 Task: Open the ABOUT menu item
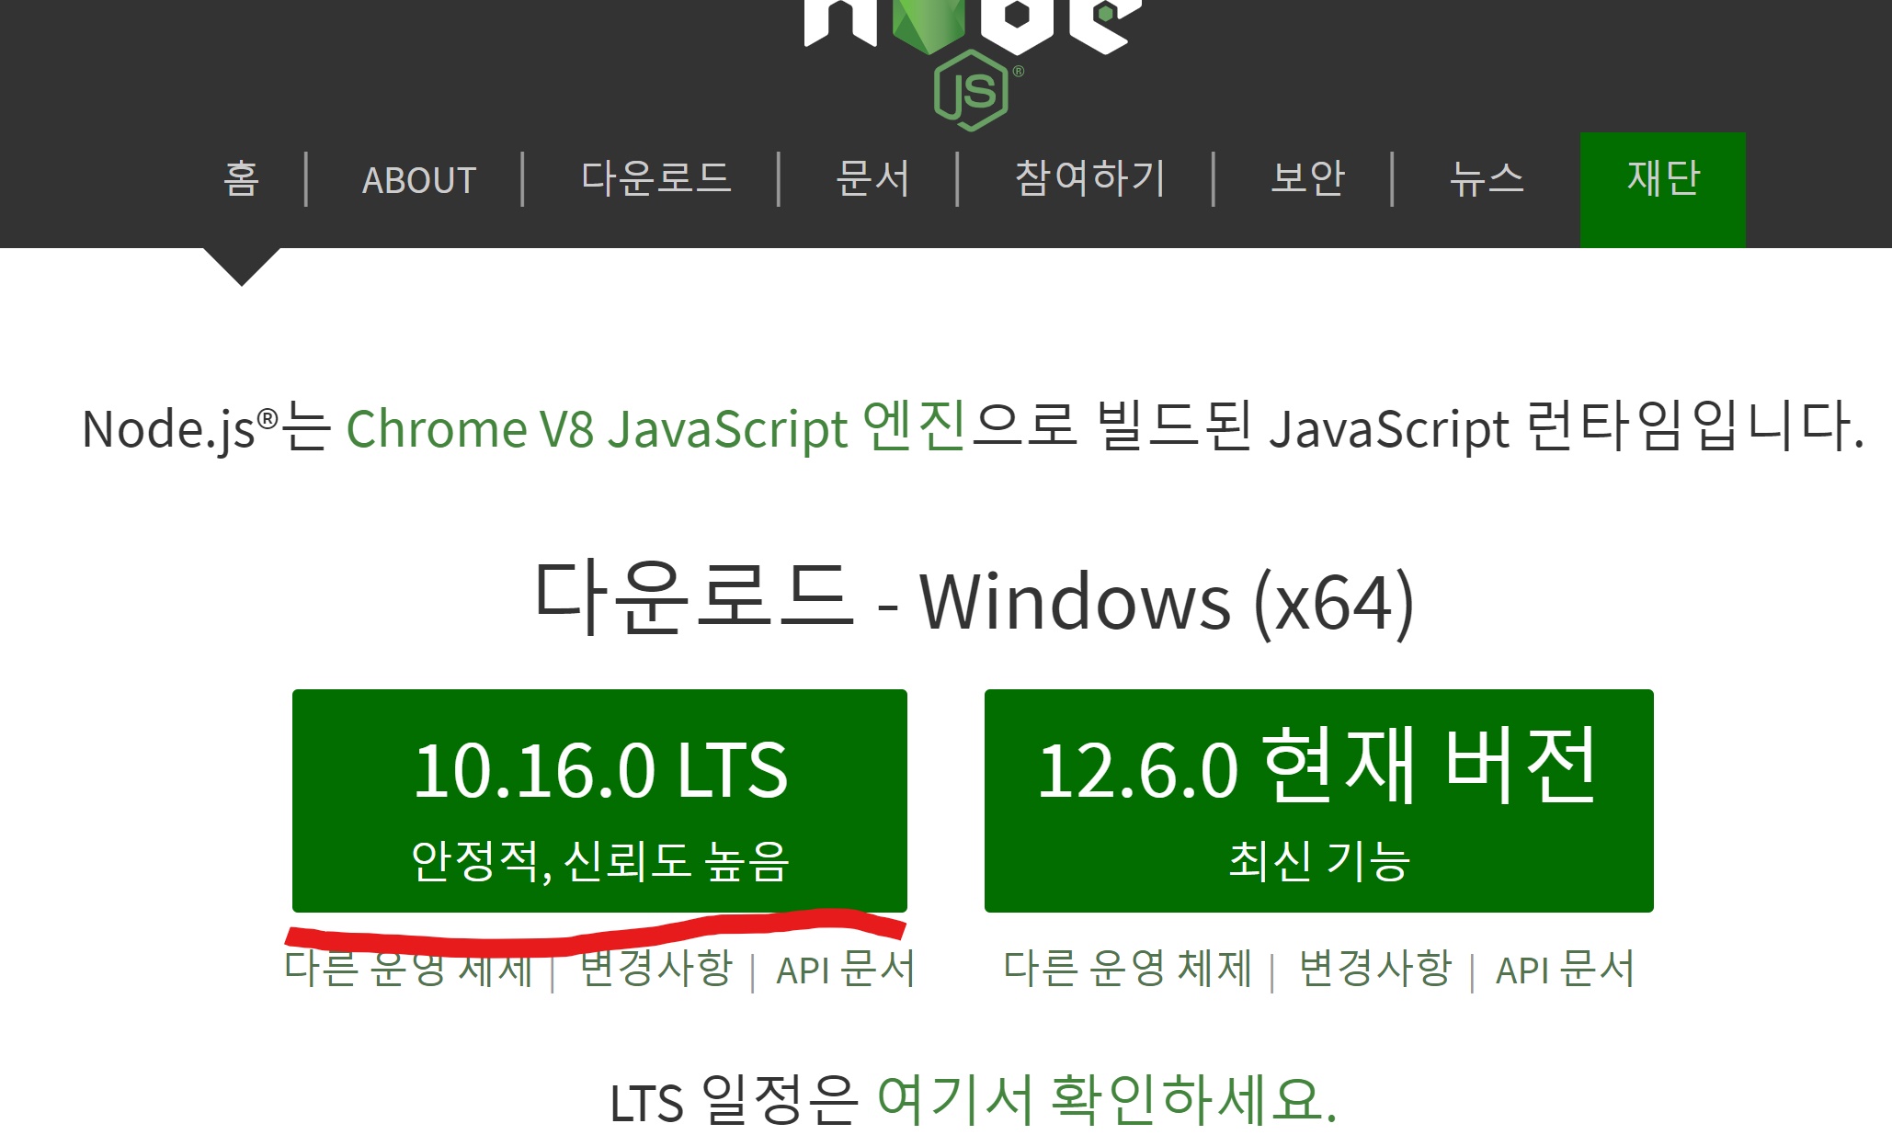pos(419,180)
